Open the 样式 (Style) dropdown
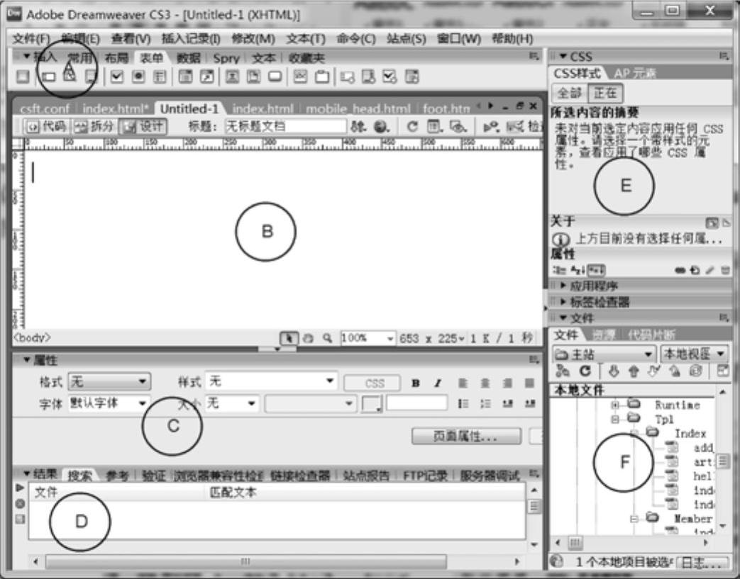Screen dimensions: 740x579 [x=271, y=381]
